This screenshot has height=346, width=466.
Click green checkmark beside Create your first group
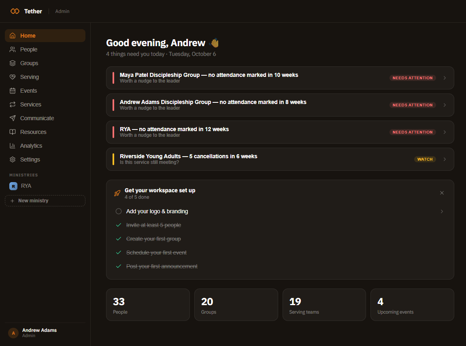[119, 239]
